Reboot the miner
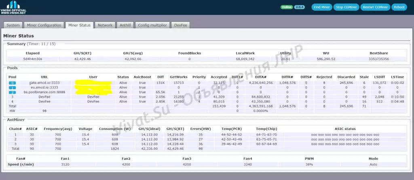The image size is (414, 180). click(x=399, y=7)
